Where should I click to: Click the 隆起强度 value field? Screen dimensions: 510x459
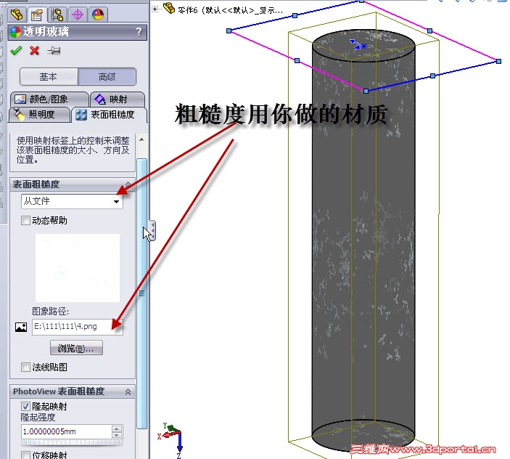(x=66, y=431)
